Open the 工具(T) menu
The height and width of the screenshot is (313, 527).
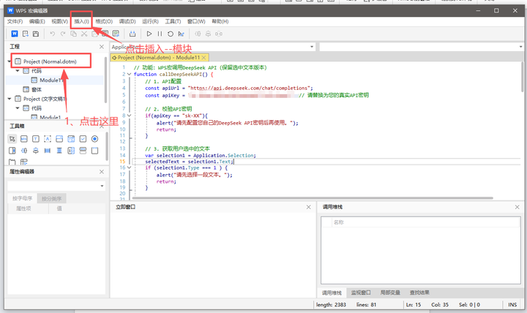(x=173, y=21)
